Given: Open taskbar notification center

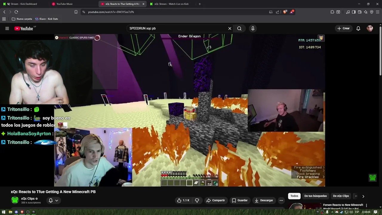Looking at the screenshot, I should tap(375, 212).
